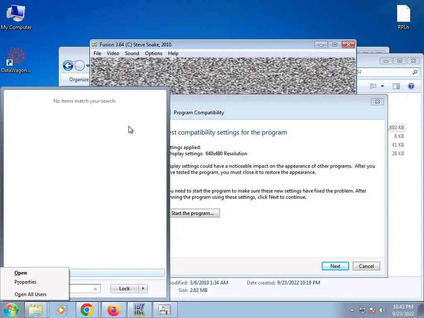Open the DataWagon desktop shortcut
424x318 pixels.
(16, 60)
